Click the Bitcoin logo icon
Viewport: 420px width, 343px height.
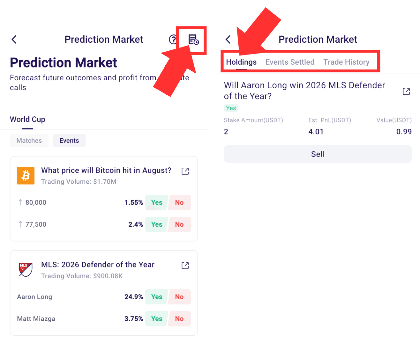(26, 176)
